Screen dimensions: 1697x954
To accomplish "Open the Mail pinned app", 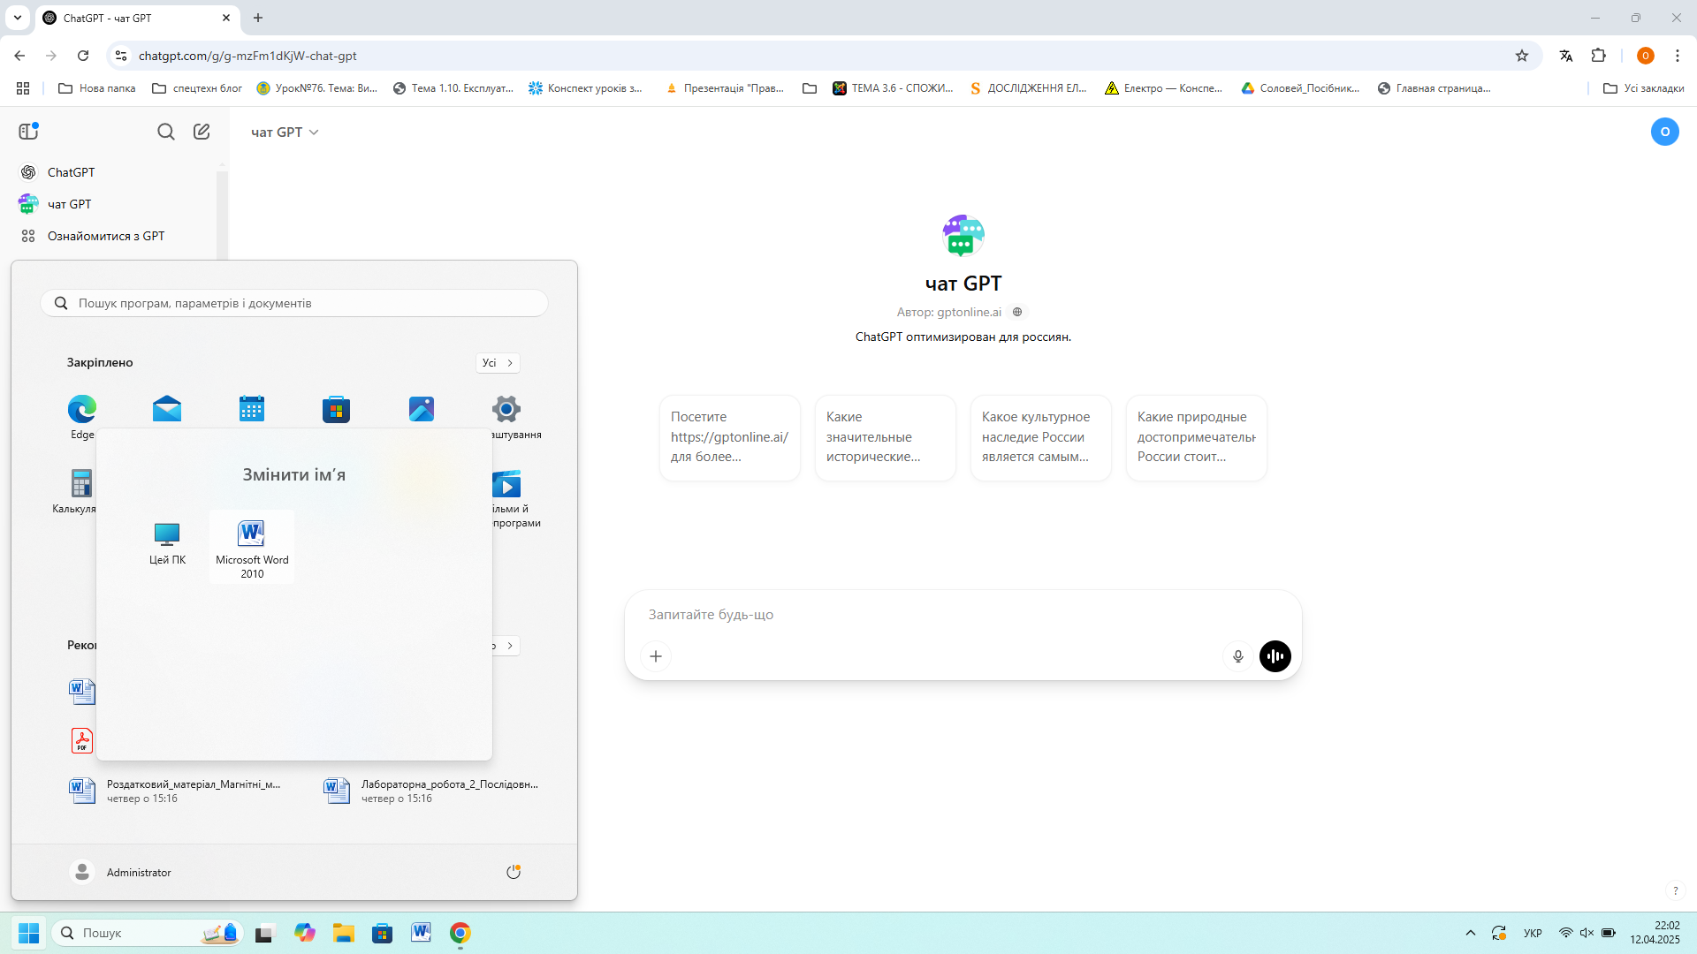I will click(167, 409).
